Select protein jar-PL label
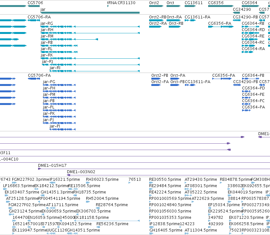Image resolution: width=270 pixels, height=235 pixels. tap(49, 107)
